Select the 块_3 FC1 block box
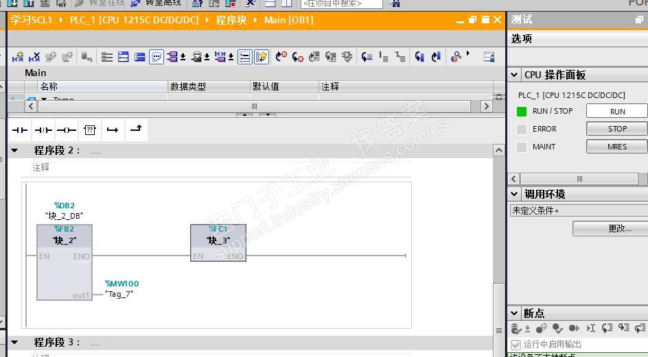This screenshot has width=648, height=357. click(218, 243)
